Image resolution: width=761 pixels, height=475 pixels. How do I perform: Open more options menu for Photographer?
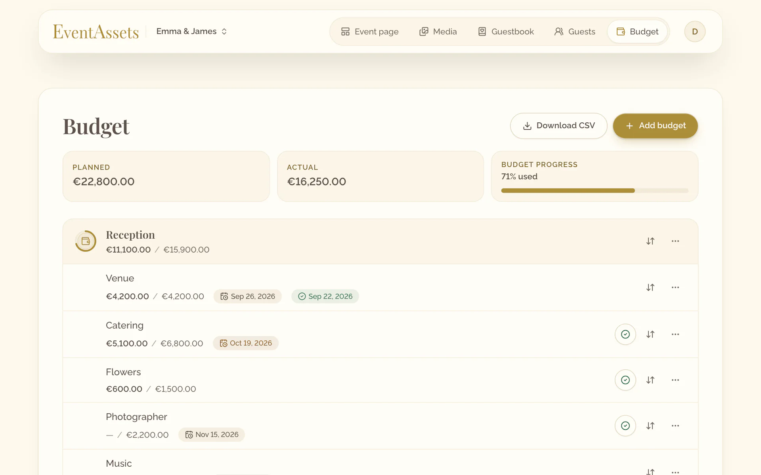(675, 426)
